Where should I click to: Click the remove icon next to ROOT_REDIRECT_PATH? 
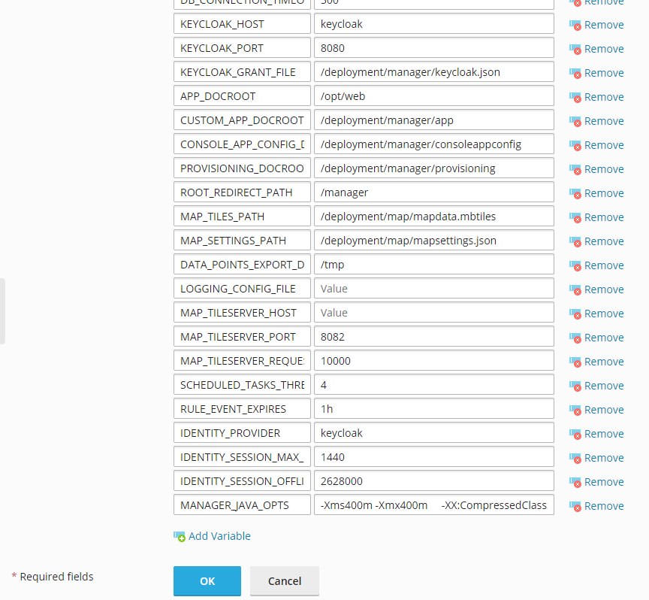[575, 193]
